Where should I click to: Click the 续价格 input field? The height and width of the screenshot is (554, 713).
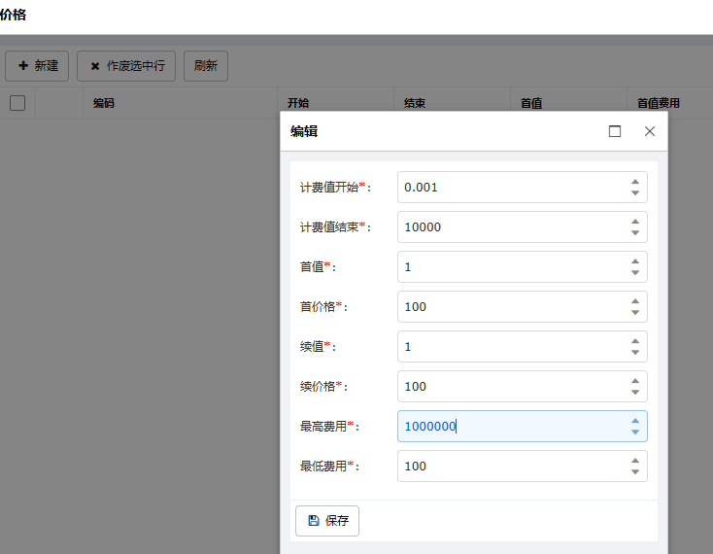click(522, 386)
